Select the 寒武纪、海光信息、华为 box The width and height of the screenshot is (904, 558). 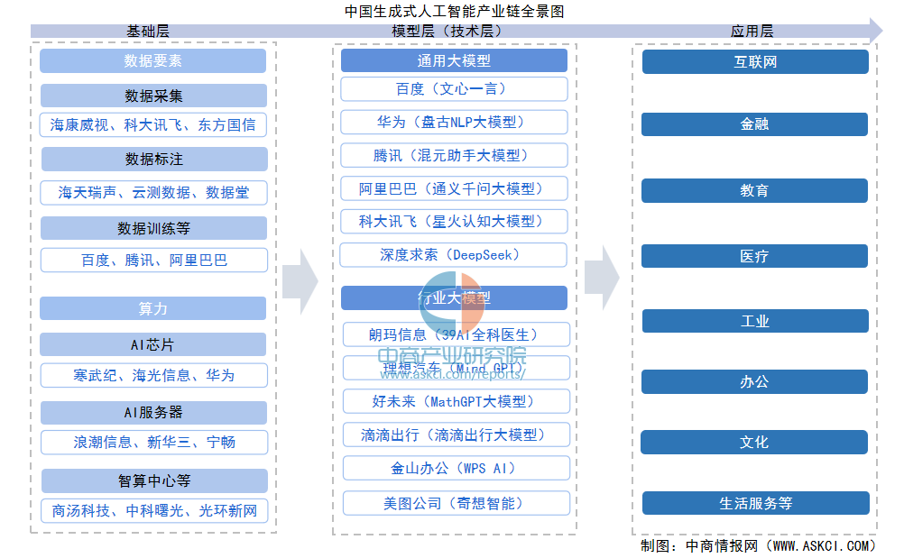[x=153, y=375]
